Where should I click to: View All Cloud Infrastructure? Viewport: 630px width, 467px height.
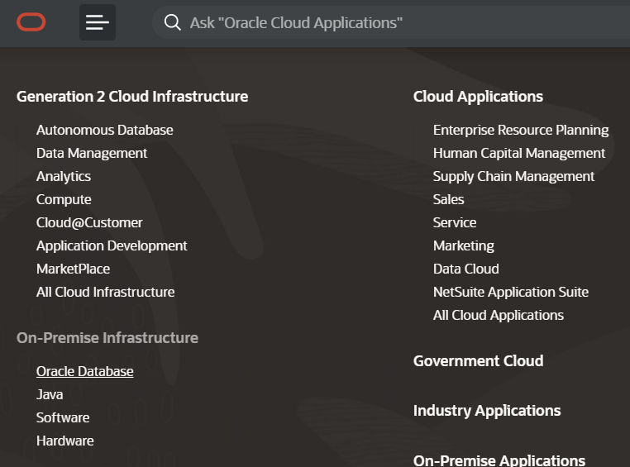pos(105,293)
